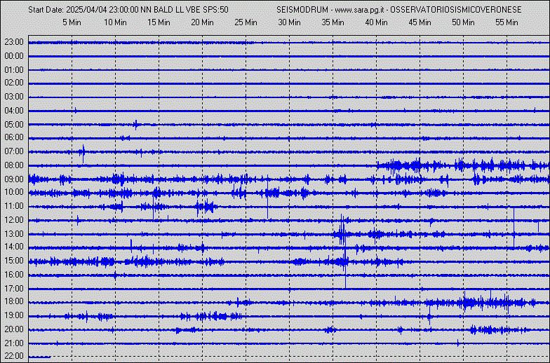Click the 55 Min column header
This screenshot has width=550, height=363.
coord(507,22)
